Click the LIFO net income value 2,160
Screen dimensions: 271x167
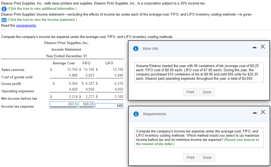click(119, 97)
